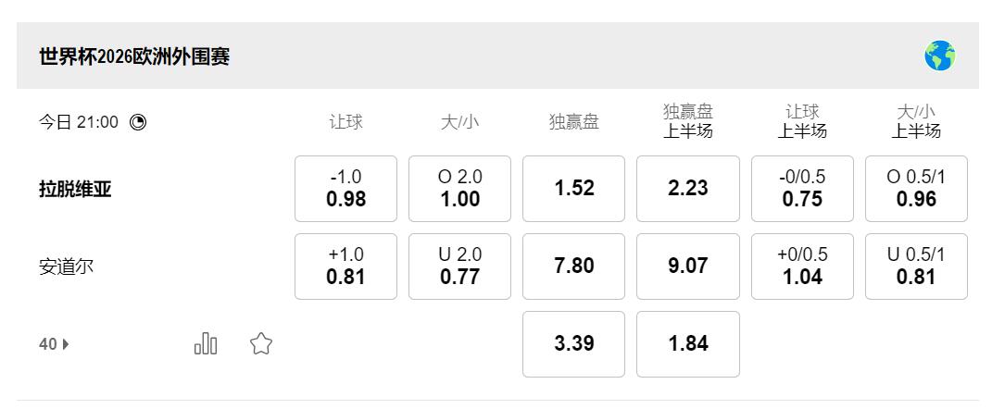Choose first-half draw odds 1.84
The height and width of the screenshot is (409, 992).
(687, 344)
